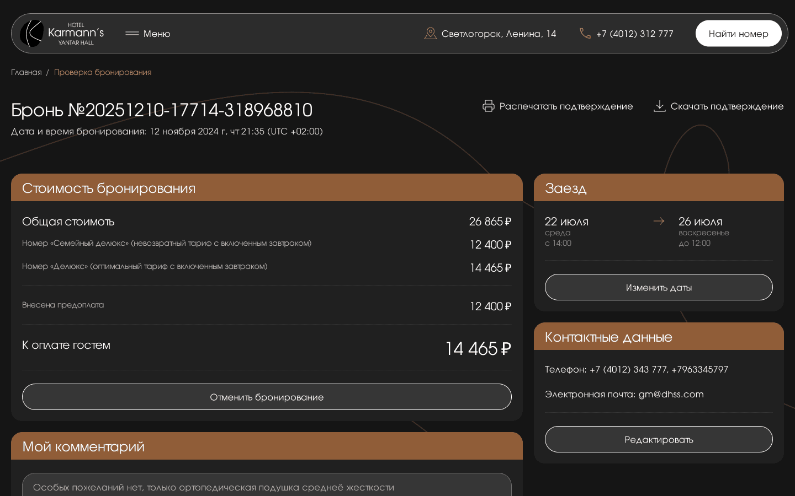Click the arrow between check-in dates
This screenshot has width=795, height=496.
[659, 221]
